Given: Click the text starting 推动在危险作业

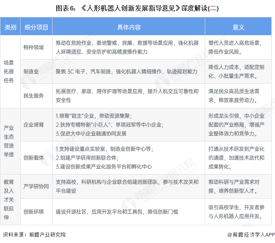Looking at the screenshot, I should coord(127,47).
